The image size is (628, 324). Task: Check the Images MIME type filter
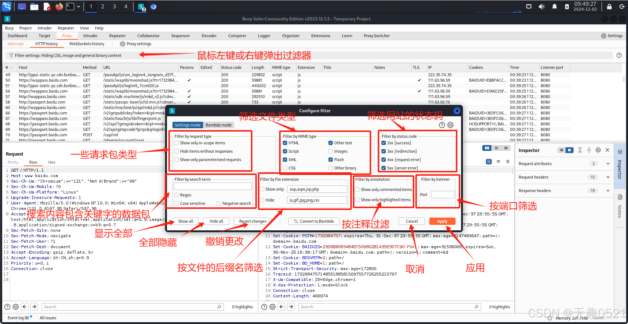tap(331, 151)
